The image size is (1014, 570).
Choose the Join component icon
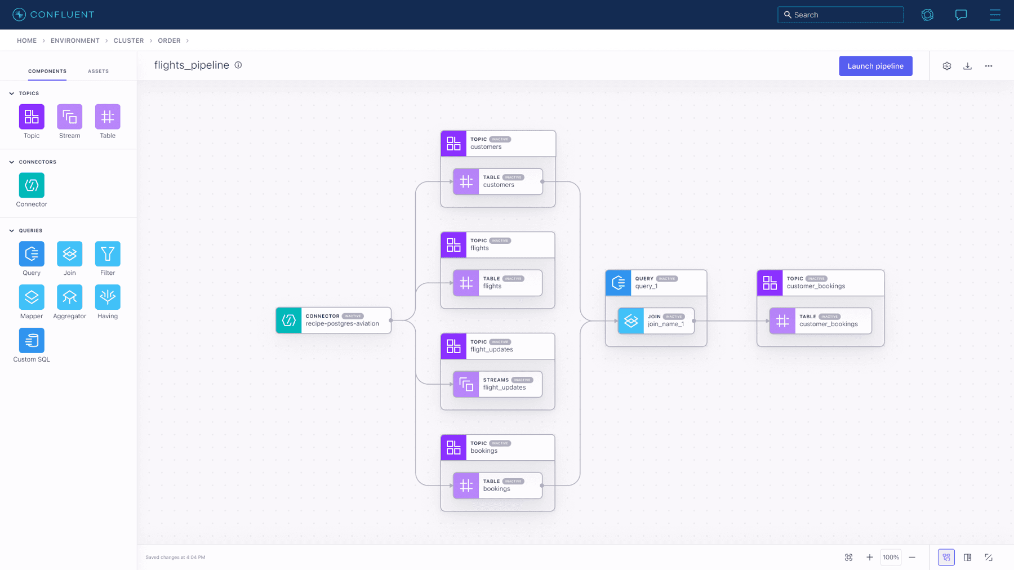[69, 254]
